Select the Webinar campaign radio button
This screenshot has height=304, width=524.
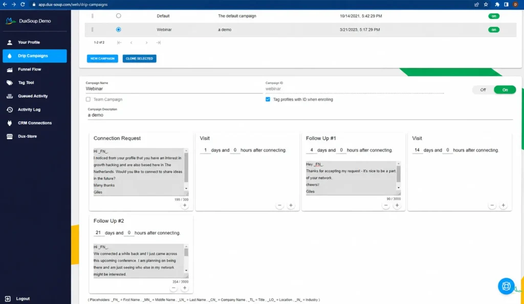119,29
